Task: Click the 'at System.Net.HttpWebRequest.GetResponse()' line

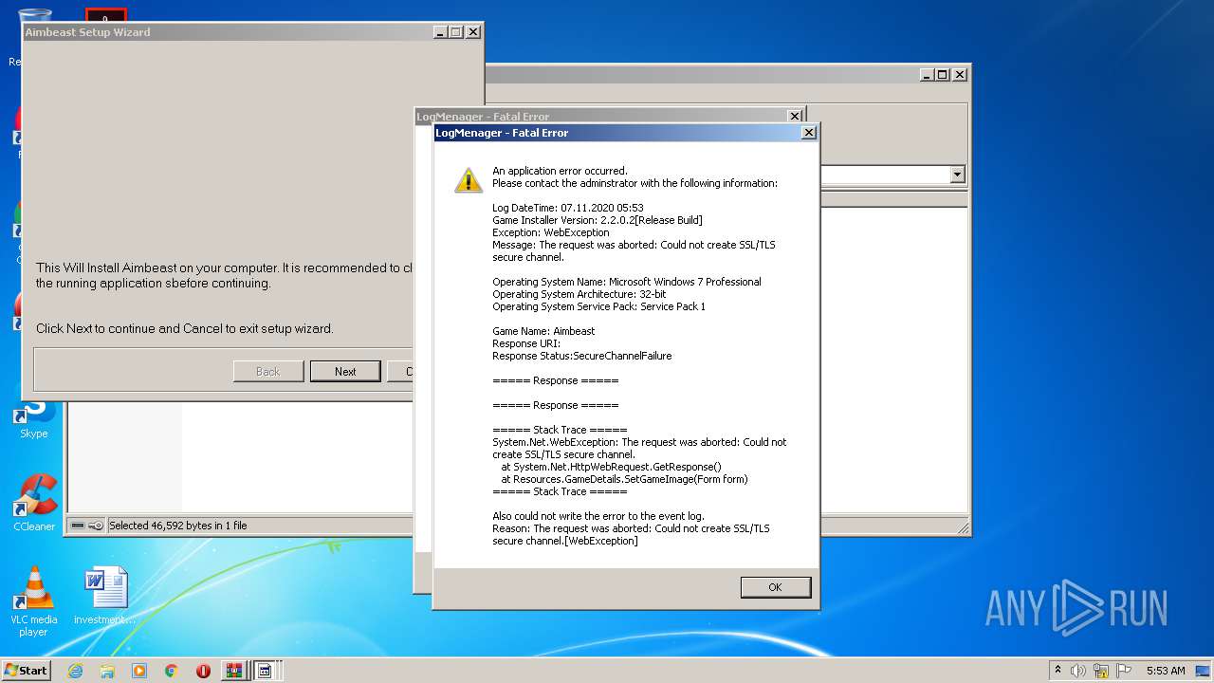Action: [612, 467]
